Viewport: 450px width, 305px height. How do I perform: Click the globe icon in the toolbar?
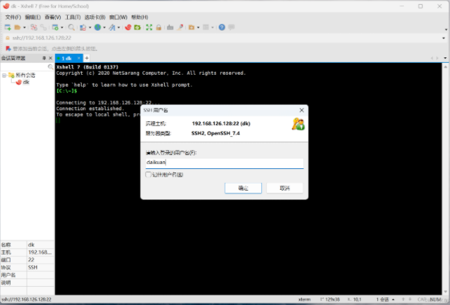pos(97,27)
